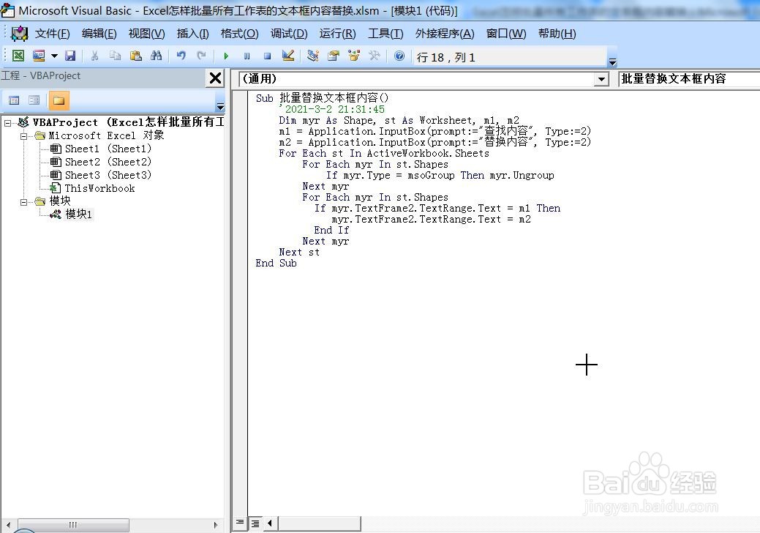Collapse the VBAProject root node
Screen dimensions: 760x533
point(8,123)
